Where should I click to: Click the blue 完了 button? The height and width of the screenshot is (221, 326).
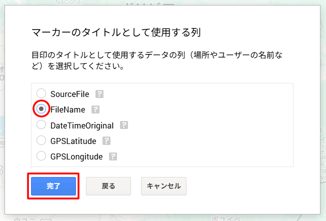tap(53, 186)
